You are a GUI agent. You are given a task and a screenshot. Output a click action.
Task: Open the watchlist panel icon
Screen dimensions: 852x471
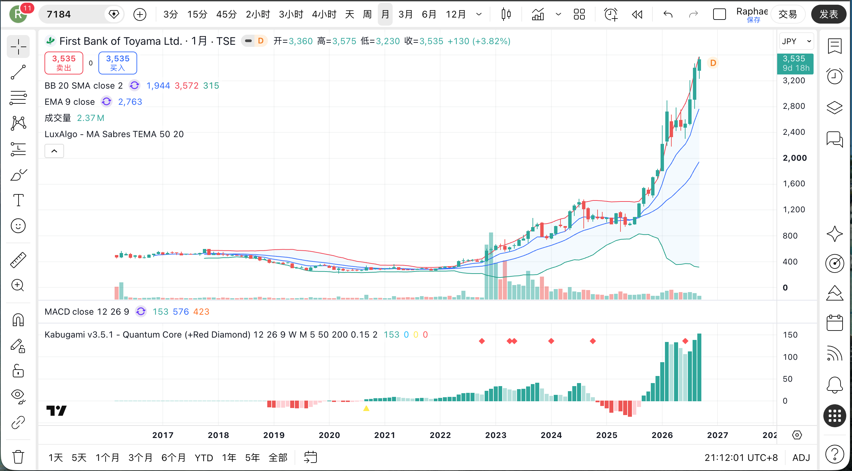pyautogui.click(x=835, y=46)
